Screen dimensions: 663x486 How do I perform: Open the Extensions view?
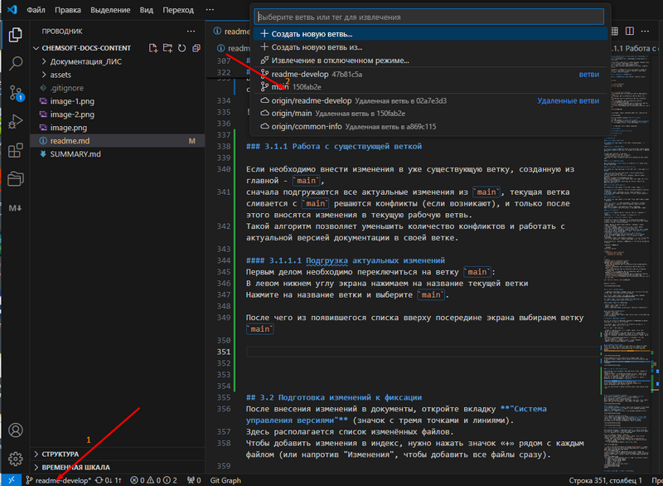coord(15,150)
